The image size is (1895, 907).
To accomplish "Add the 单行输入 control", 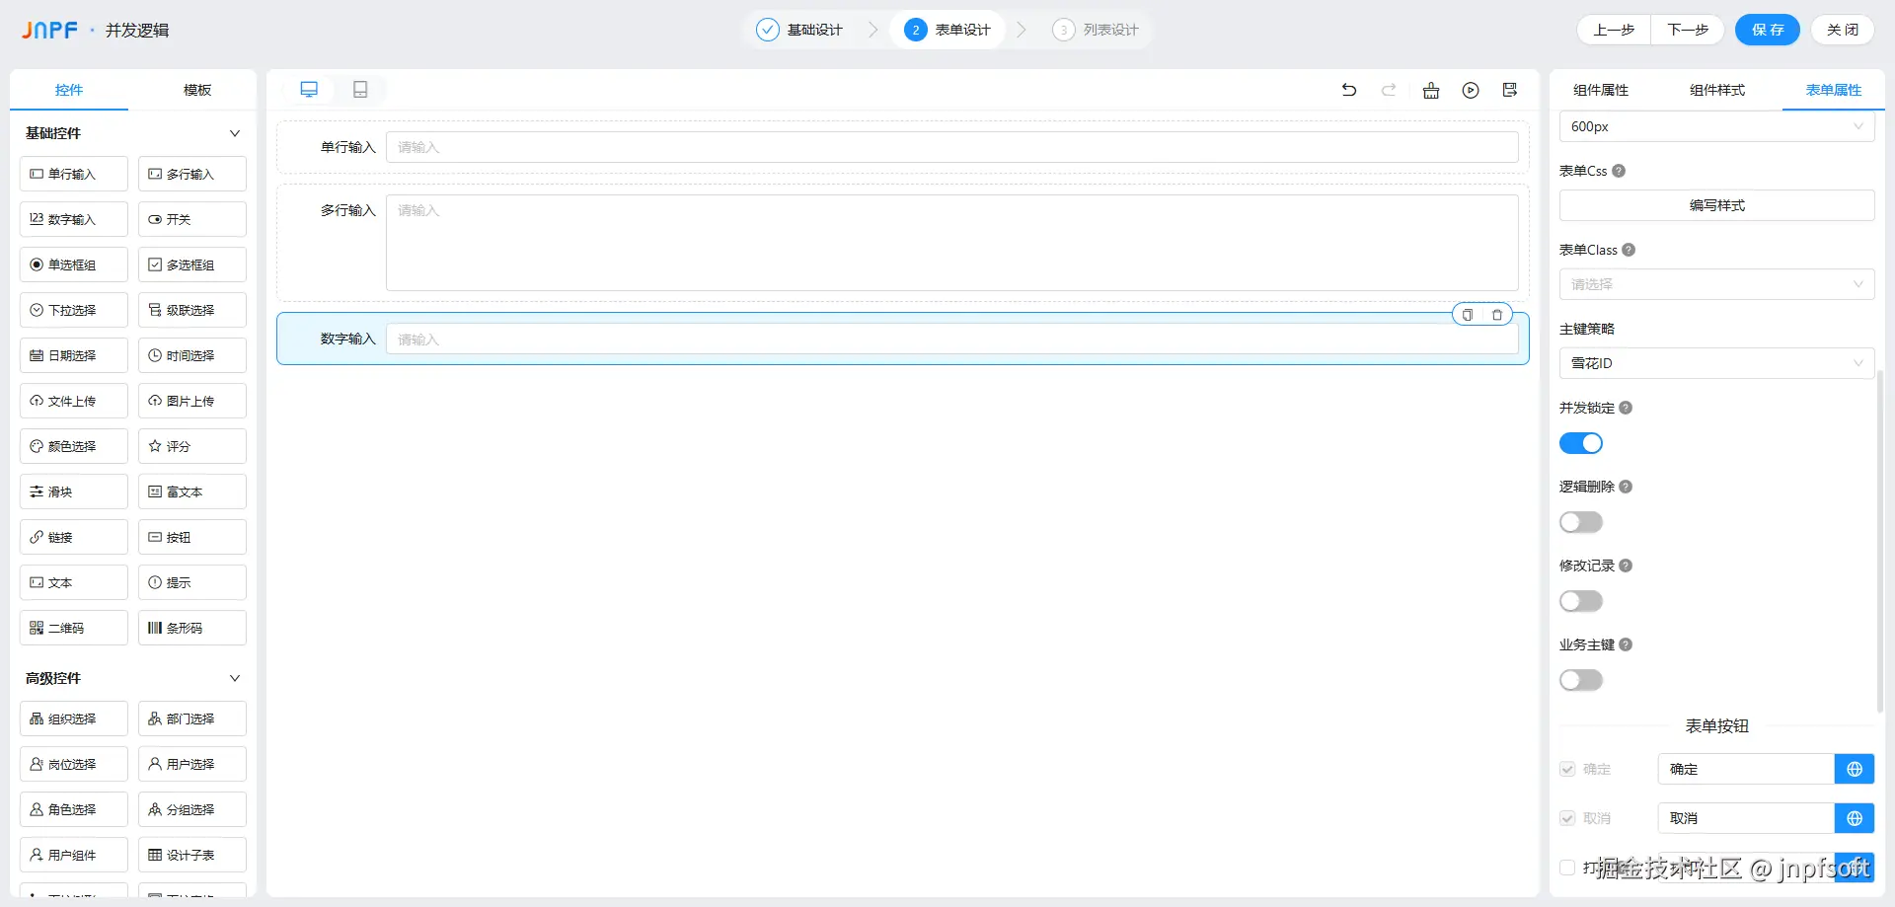I will pos(74,174).
